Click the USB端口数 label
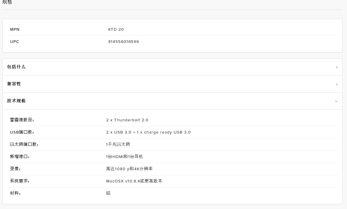Image resolution: width=347 pixels, height=209 pixels. [22, 132]
